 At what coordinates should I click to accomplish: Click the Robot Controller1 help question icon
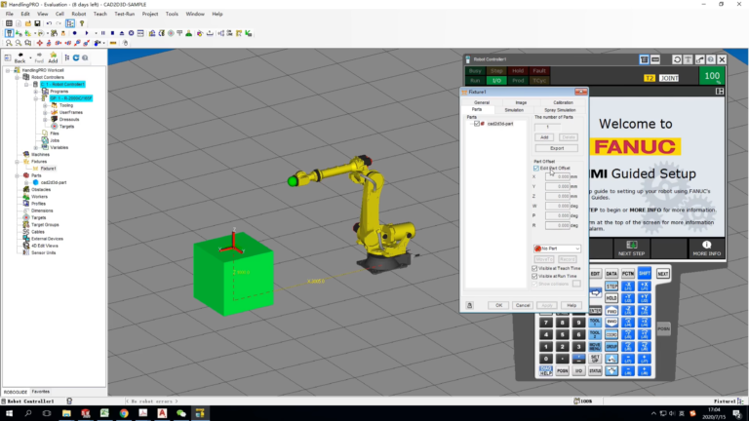[711, 59]
